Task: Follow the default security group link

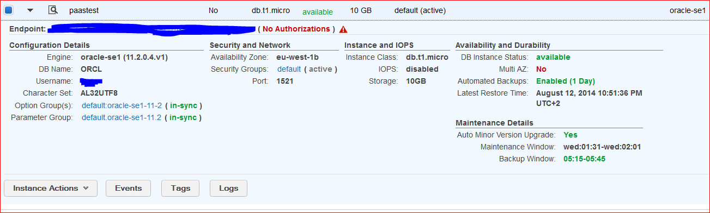Action: (x=289, y=69)
